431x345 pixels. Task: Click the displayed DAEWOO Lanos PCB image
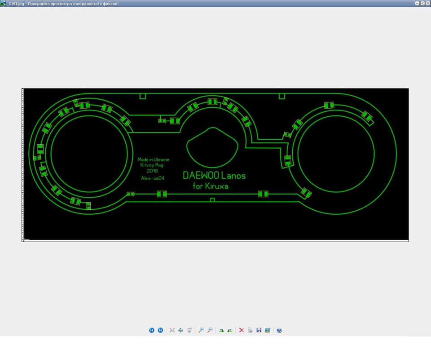tap(215, 165)
